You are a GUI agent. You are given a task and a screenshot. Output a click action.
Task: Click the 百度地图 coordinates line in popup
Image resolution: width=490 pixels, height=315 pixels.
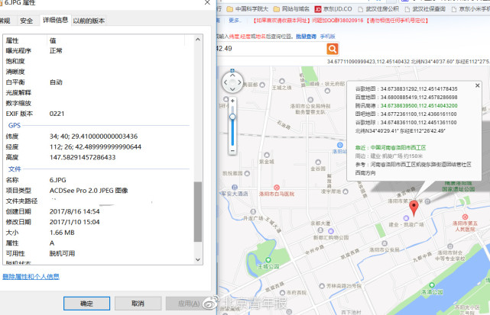coord(406,98)
